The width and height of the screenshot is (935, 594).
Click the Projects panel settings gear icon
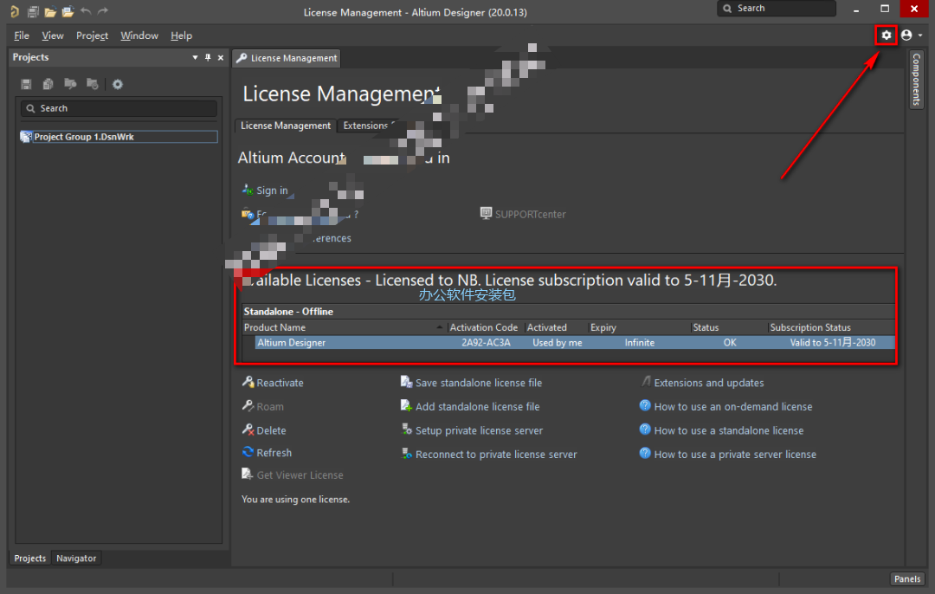point(118,84)
